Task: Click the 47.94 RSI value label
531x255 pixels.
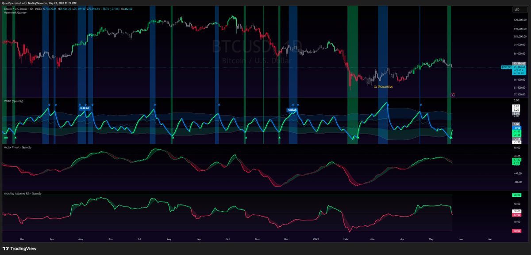Action: tap(517, 216)
